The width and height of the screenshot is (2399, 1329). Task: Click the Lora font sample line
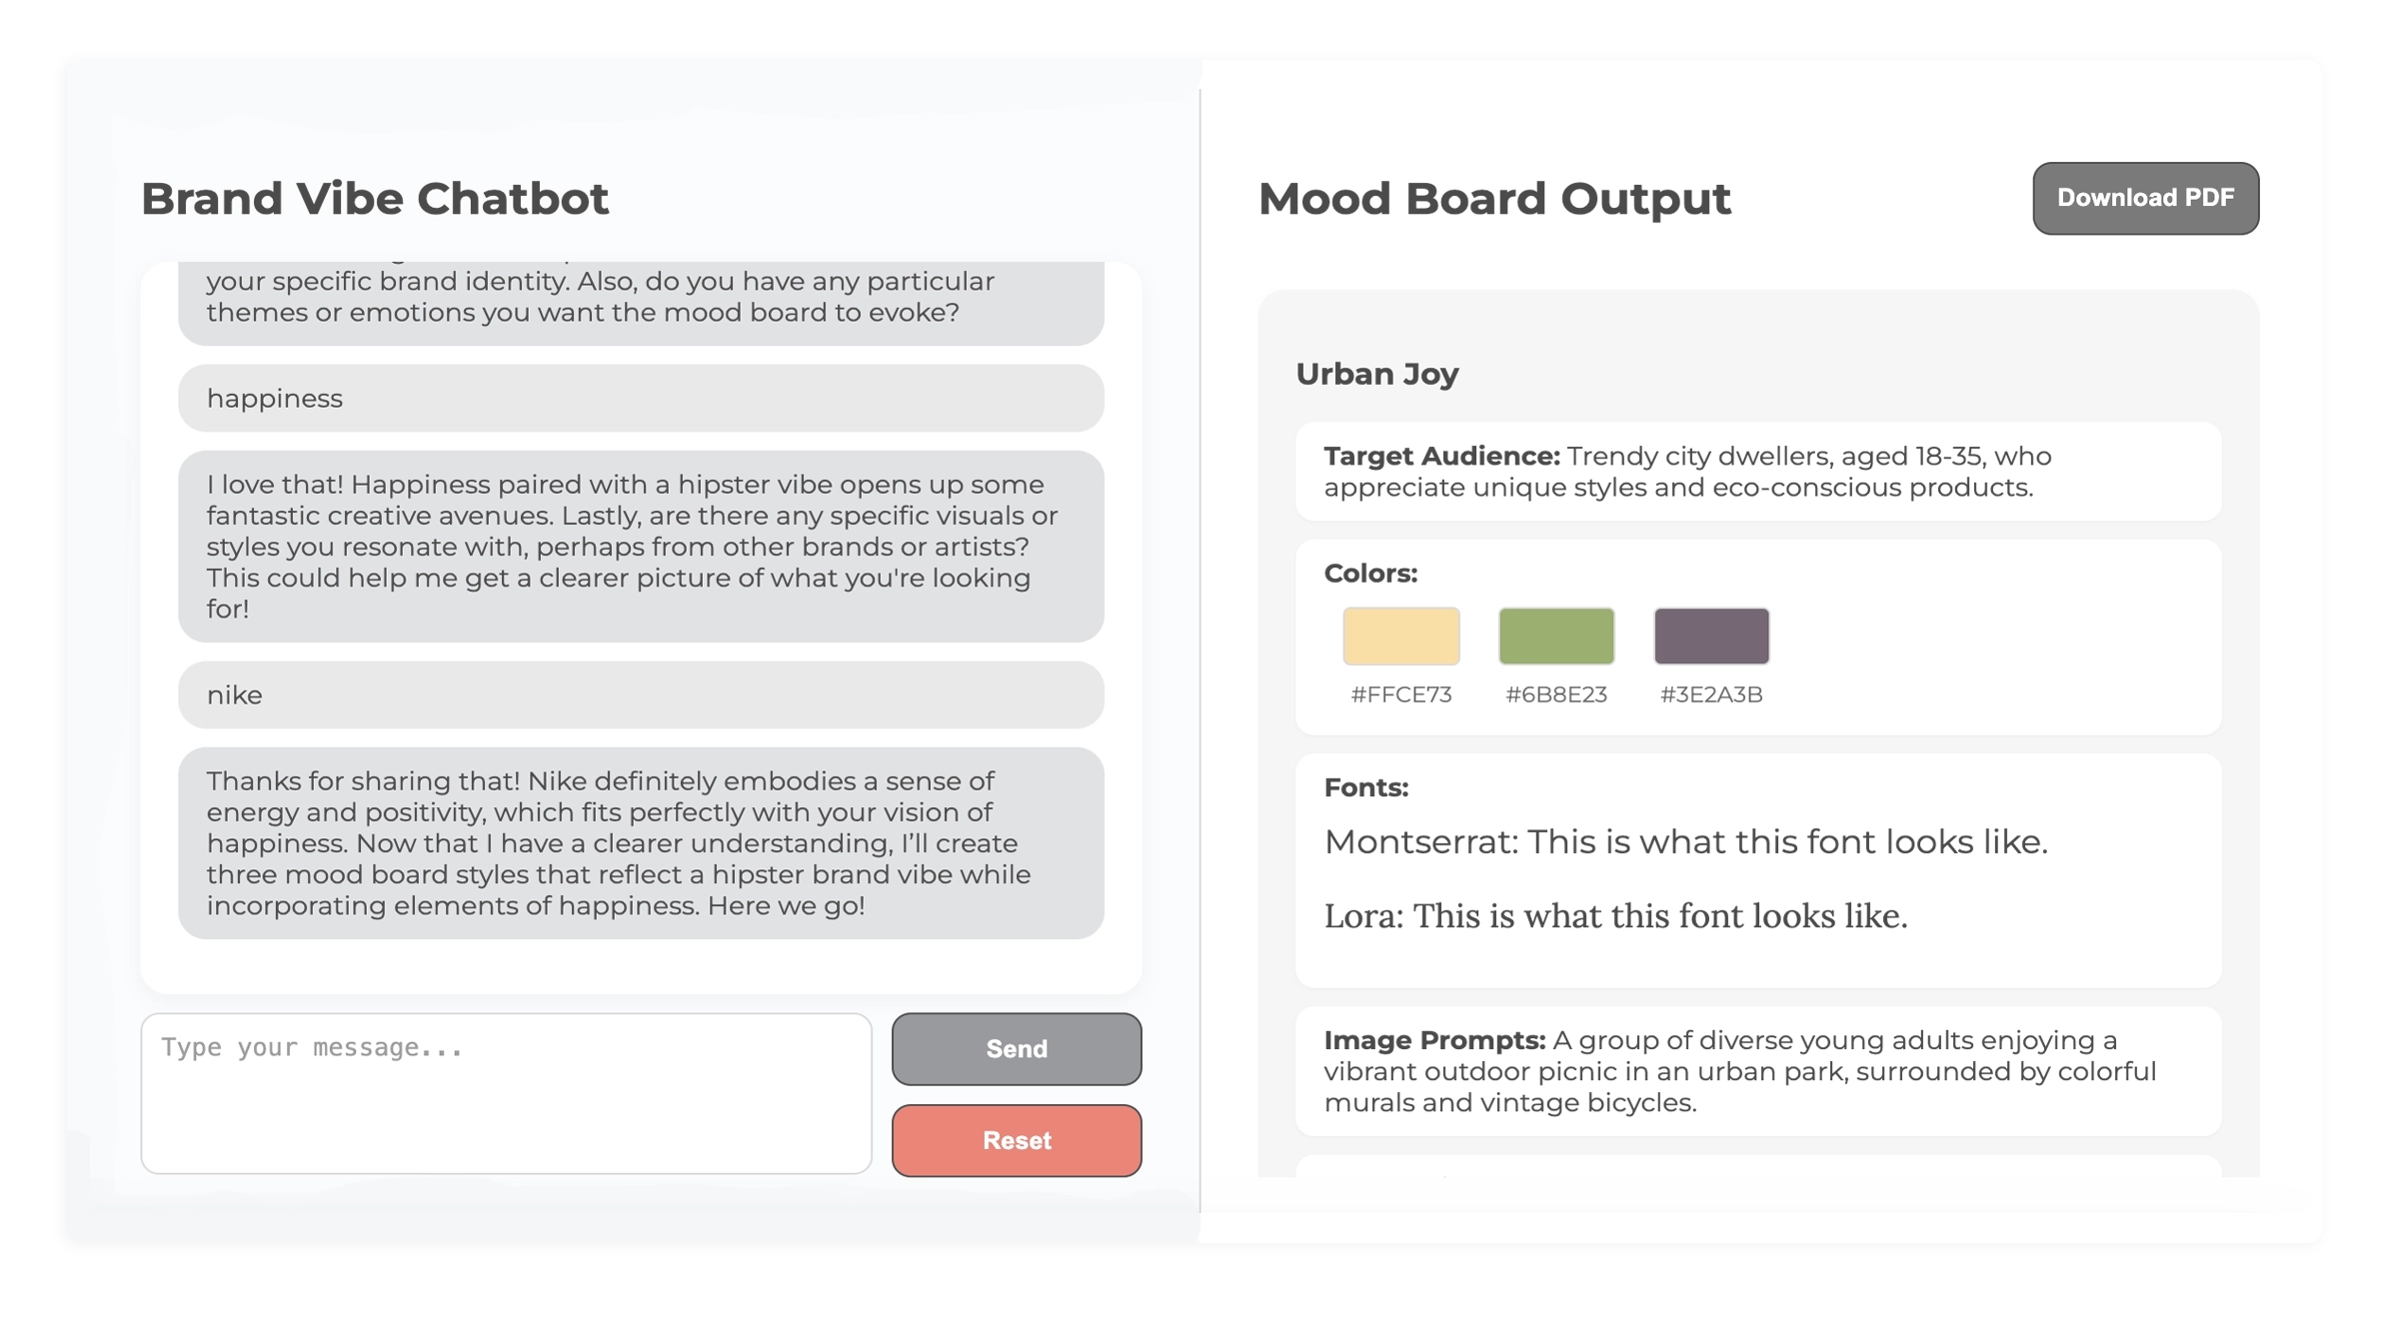click(1615, 916)
